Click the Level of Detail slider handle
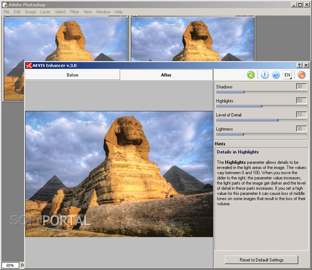Screen dimensions: 312x270 (278, 120)
